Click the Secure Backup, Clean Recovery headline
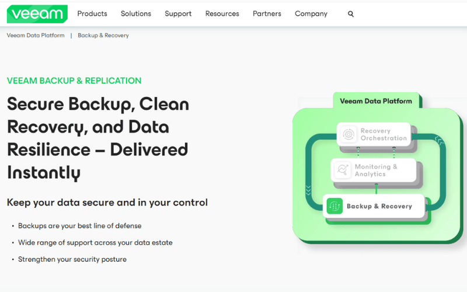The image size is (467, 292). click(x=98, y=138)
